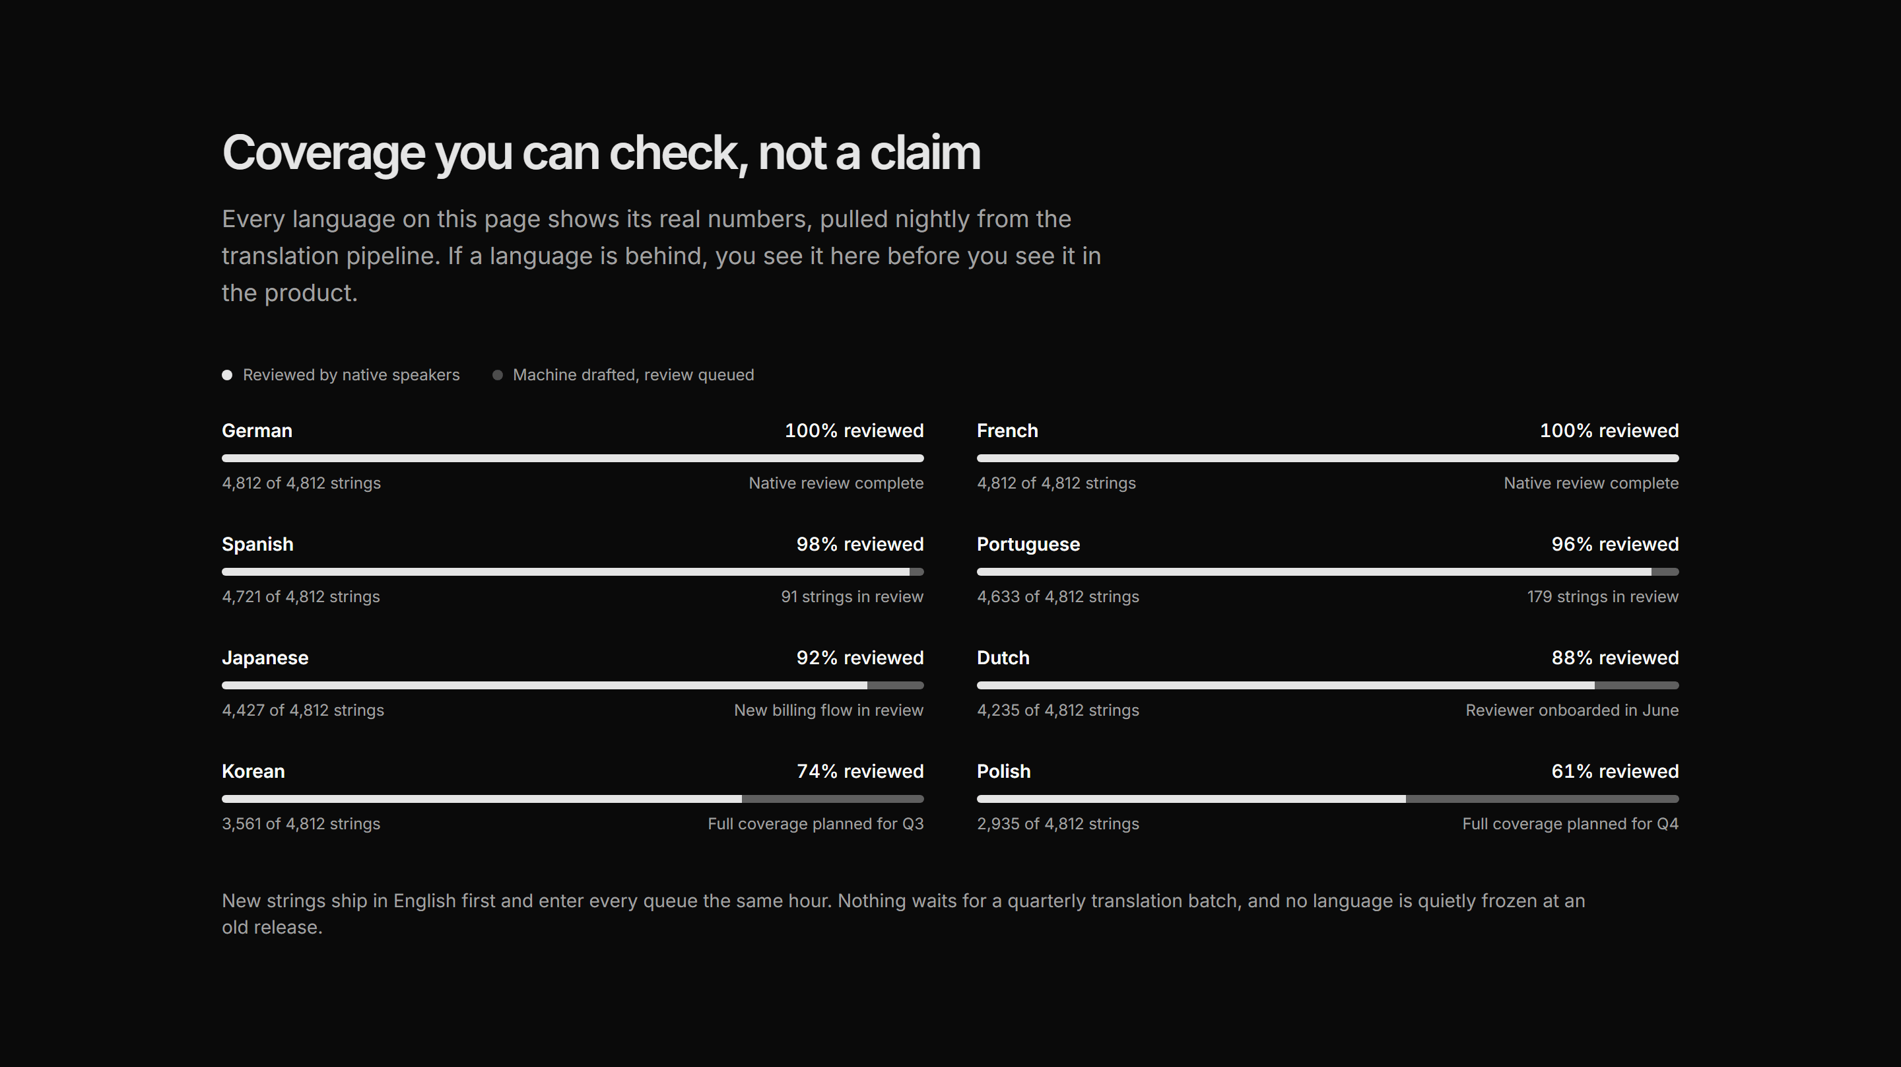Click the Dutch progress bar
The image size is (1901, 1067).
[x=1327, y=686]
